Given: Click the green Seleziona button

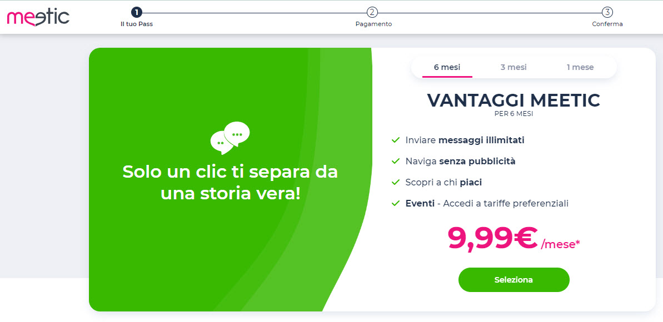Looking at the screenshot, I should tap(514, 280).
